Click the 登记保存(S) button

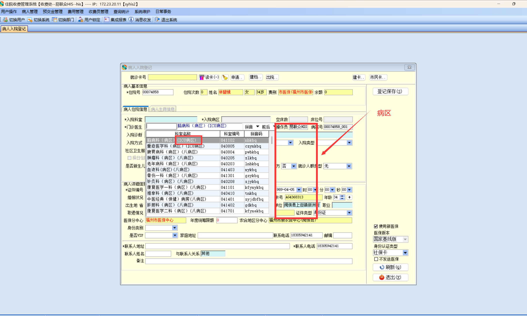point(390,92)
